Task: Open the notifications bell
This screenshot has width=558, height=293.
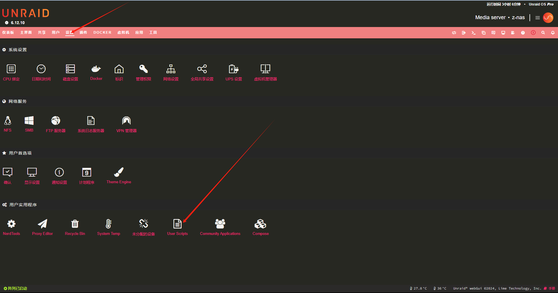Action: pos(552,33)
